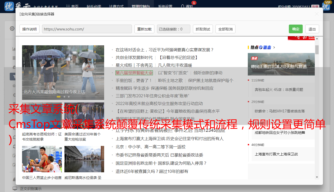Open the notification bell in top bar
Image resolution: width=334 pixels, height=192 pixels.
point(183,6)
